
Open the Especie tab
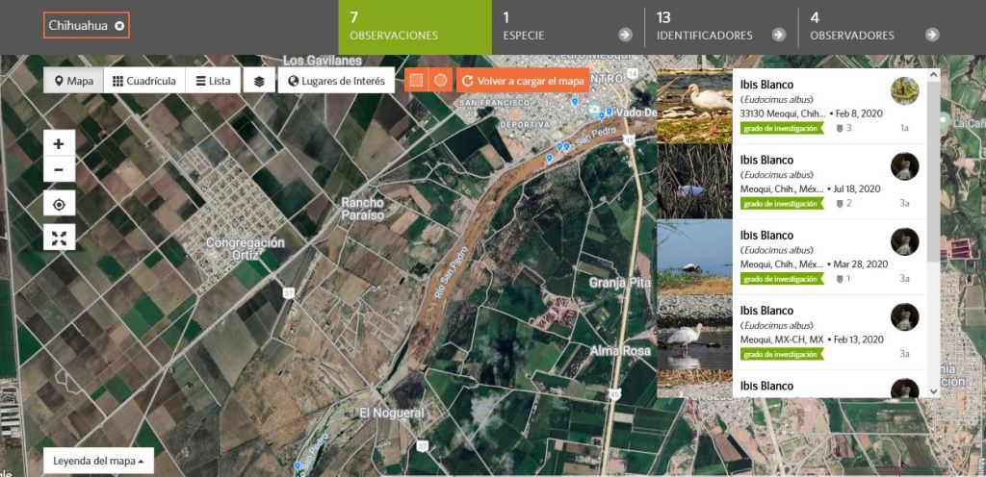point(567,27)
